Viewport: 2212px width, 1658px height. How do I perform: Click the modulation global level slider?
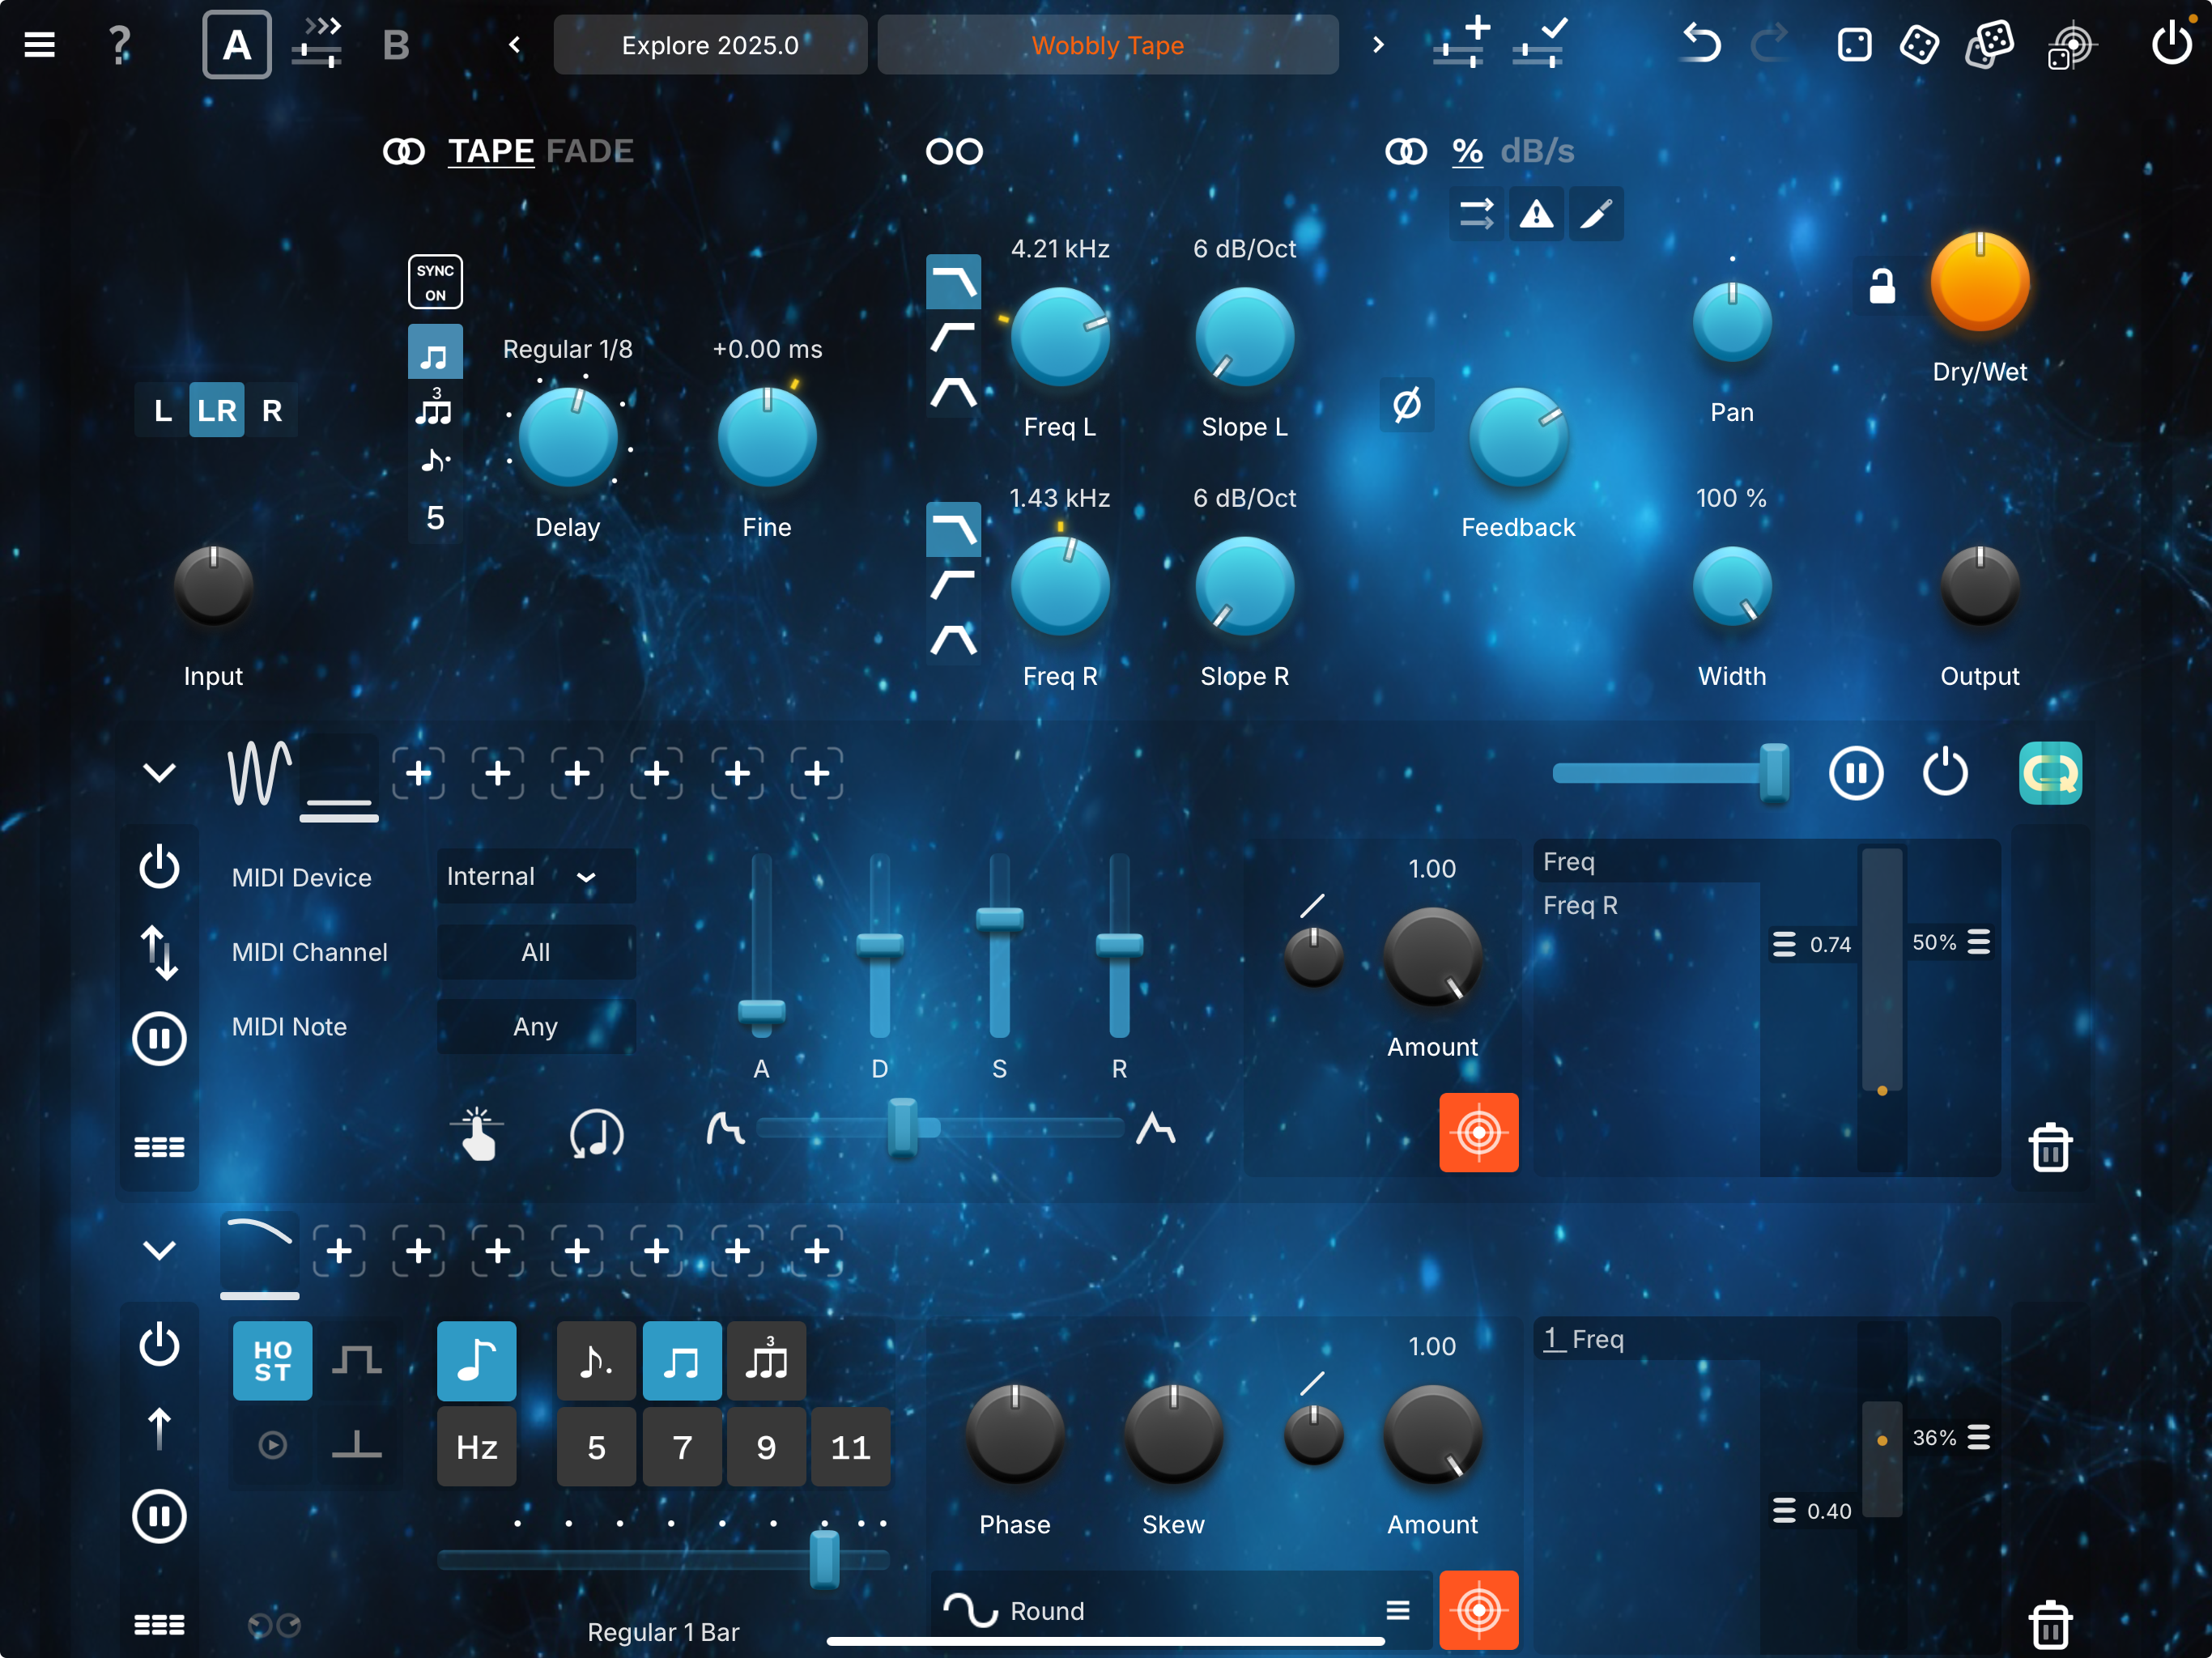[x=1670, y=772]
